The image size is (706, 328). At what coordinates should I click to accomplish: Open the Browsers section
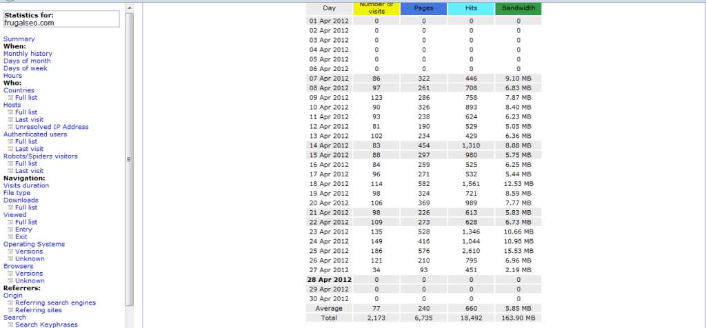pyautogui.click(x=18, y=266)
